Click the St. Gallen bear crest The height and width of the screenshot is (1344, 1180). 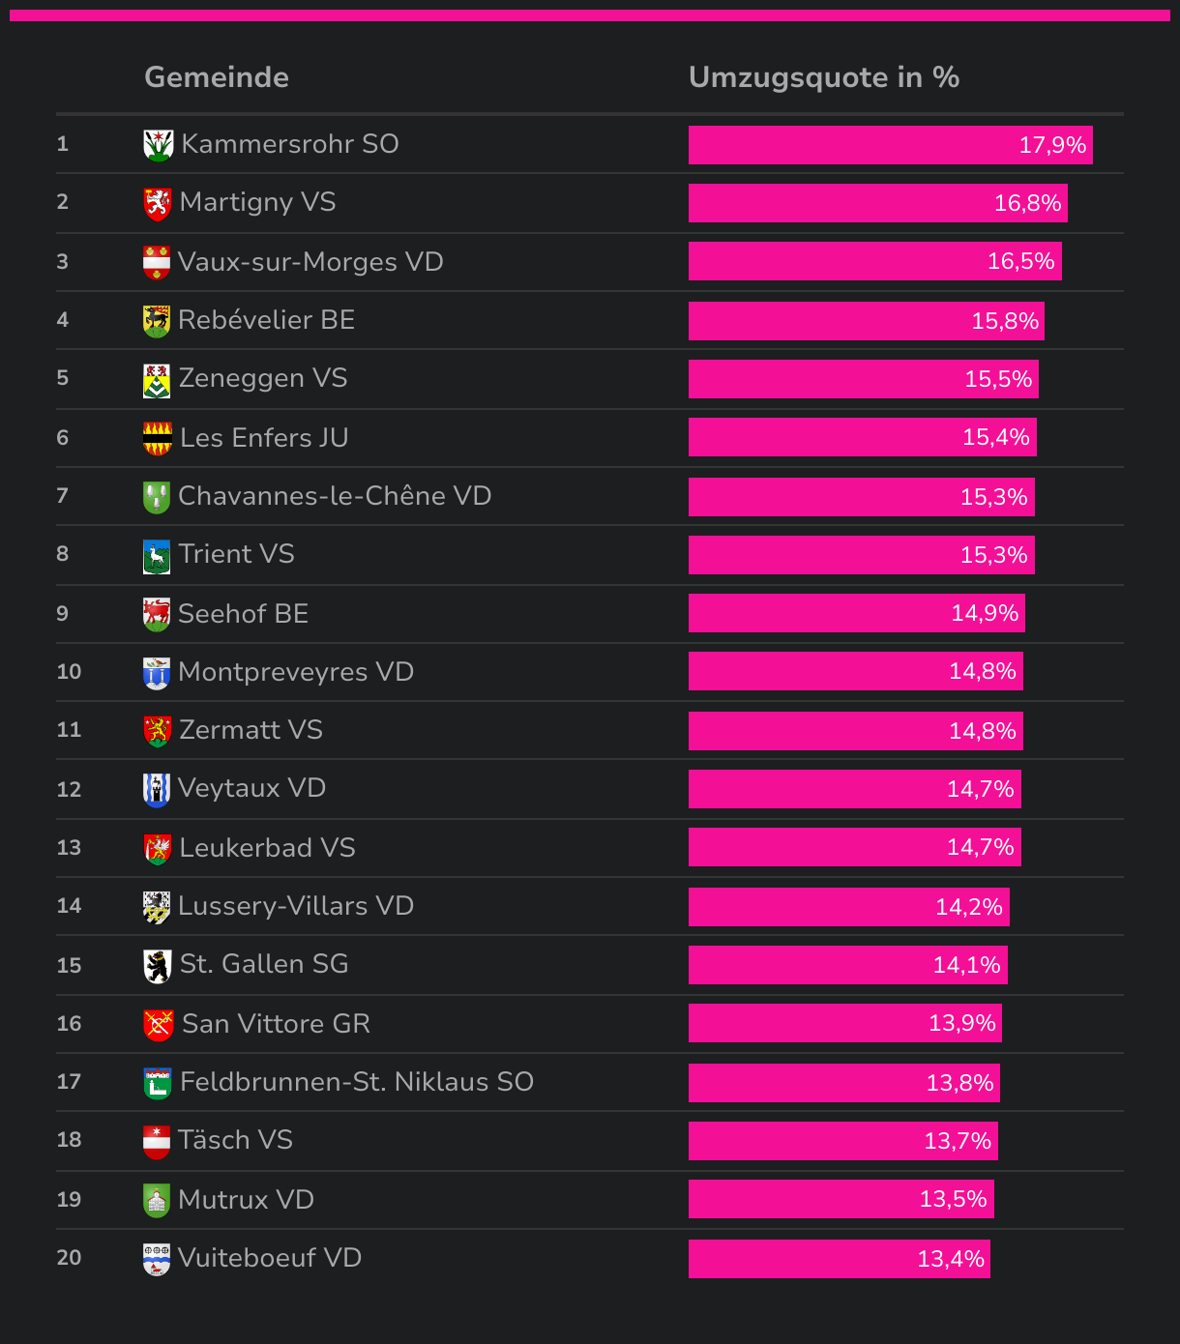point(157,965)
